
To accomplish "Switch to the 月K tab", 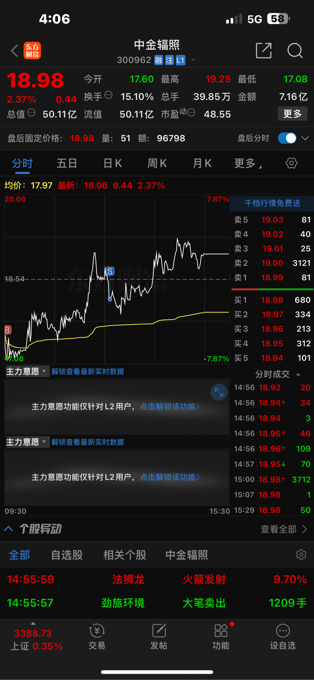I will tap(202, 164).
